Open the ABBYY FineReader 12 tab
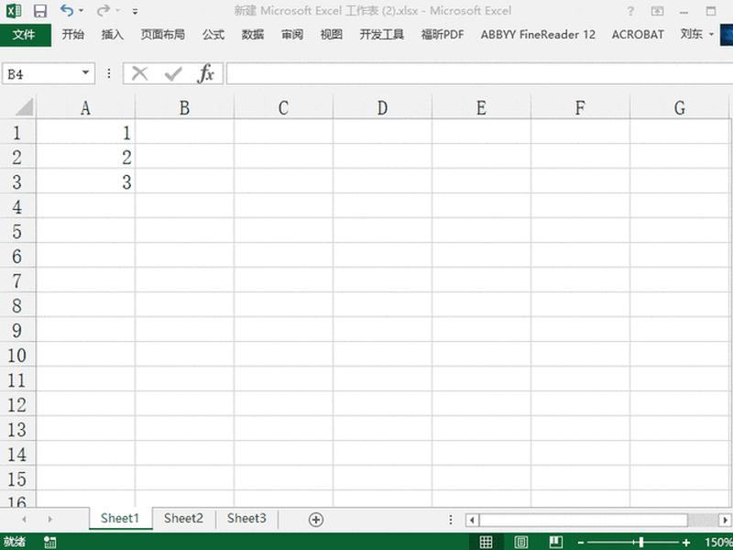This screenshot has height=550, width=733. pos(538,35)
